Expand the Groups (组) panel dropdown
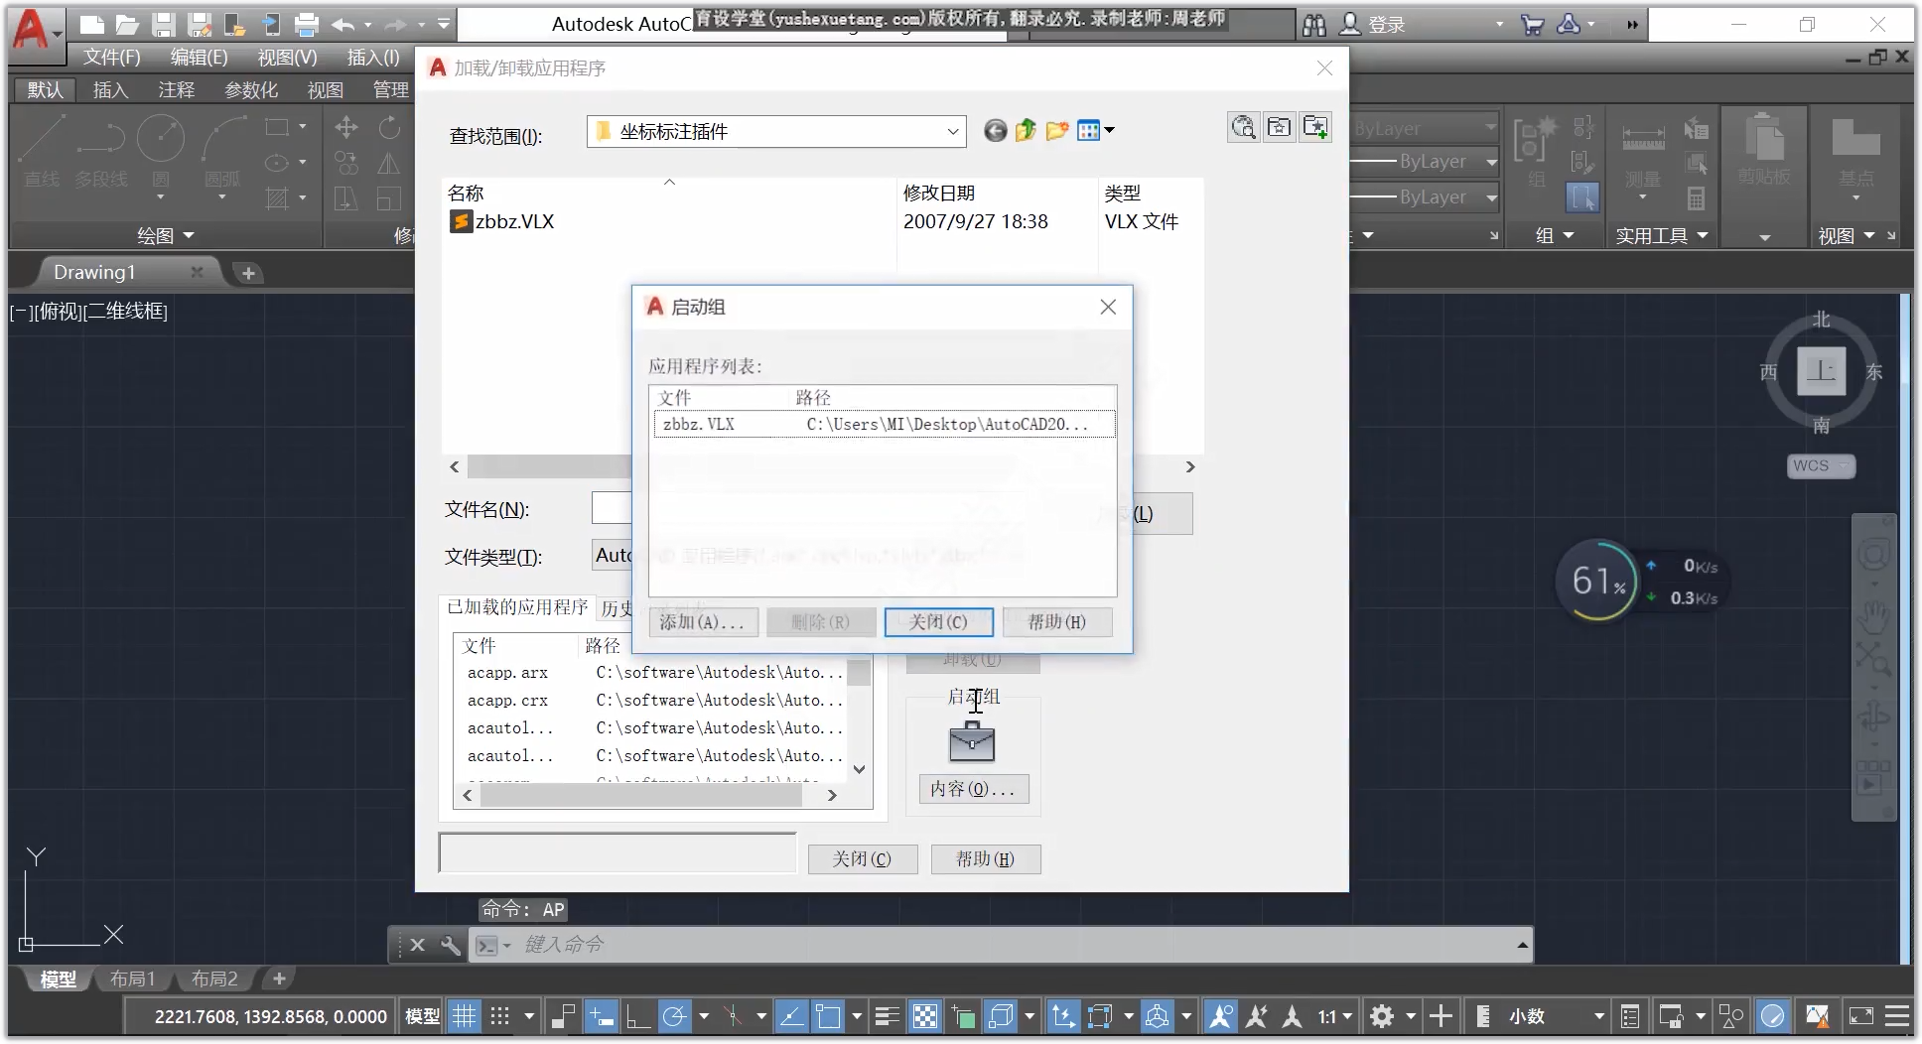 (x=1555, y=235)
